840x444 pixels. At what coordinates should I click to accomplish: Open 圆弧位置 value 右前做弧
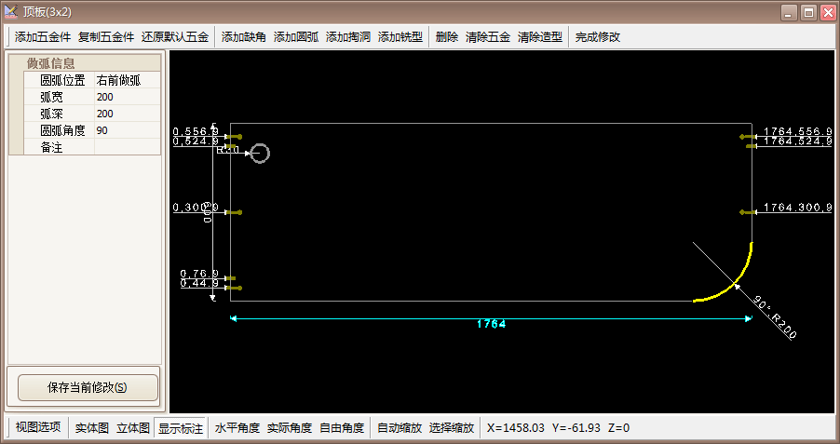[127, 80]
